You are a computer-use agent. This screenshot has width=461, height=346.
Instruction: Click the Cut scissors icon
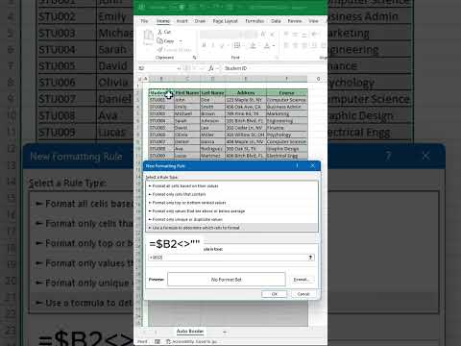[x=160, y=32]
